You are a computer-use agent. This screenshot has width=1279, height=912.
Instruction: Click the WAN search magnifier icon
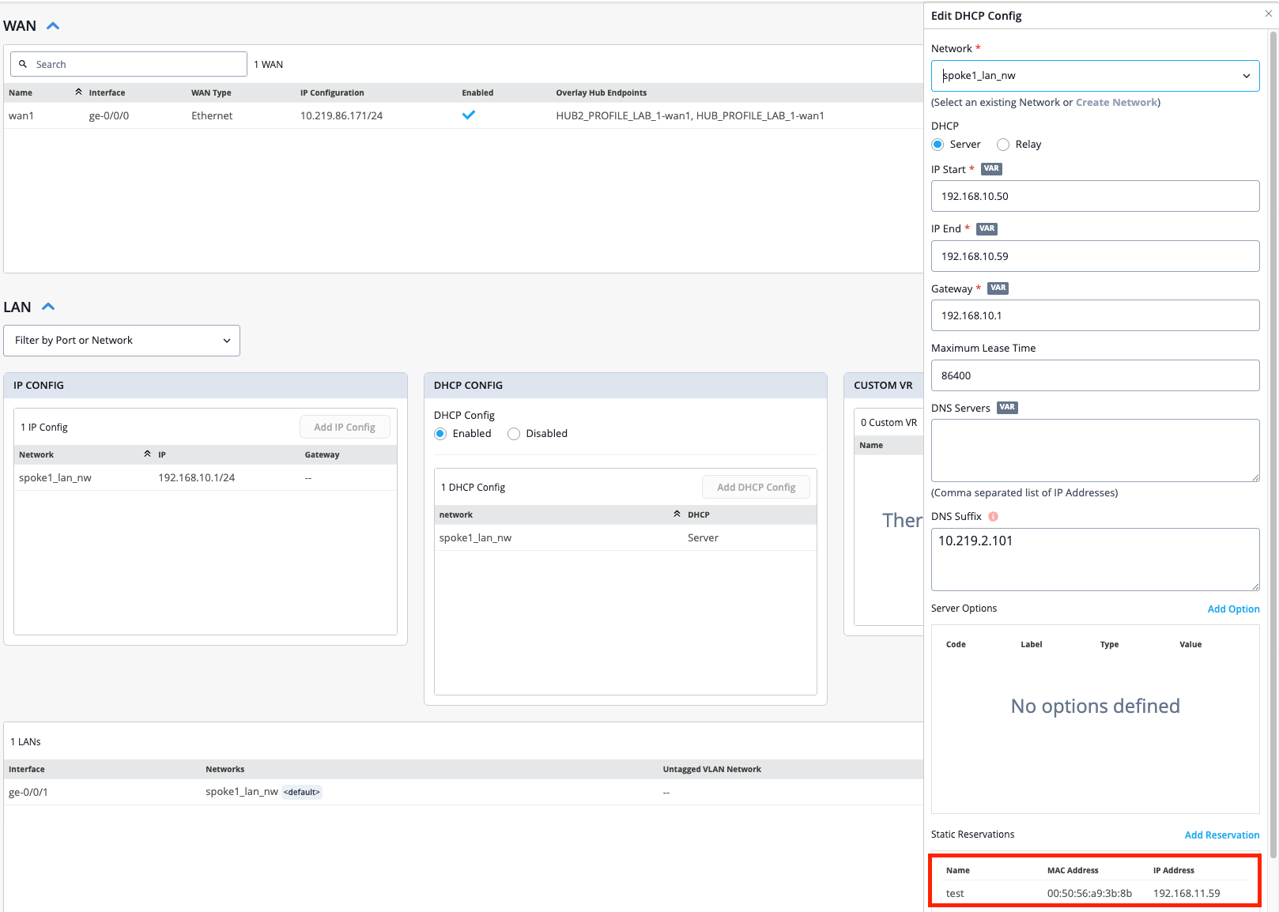pos(23,64)
